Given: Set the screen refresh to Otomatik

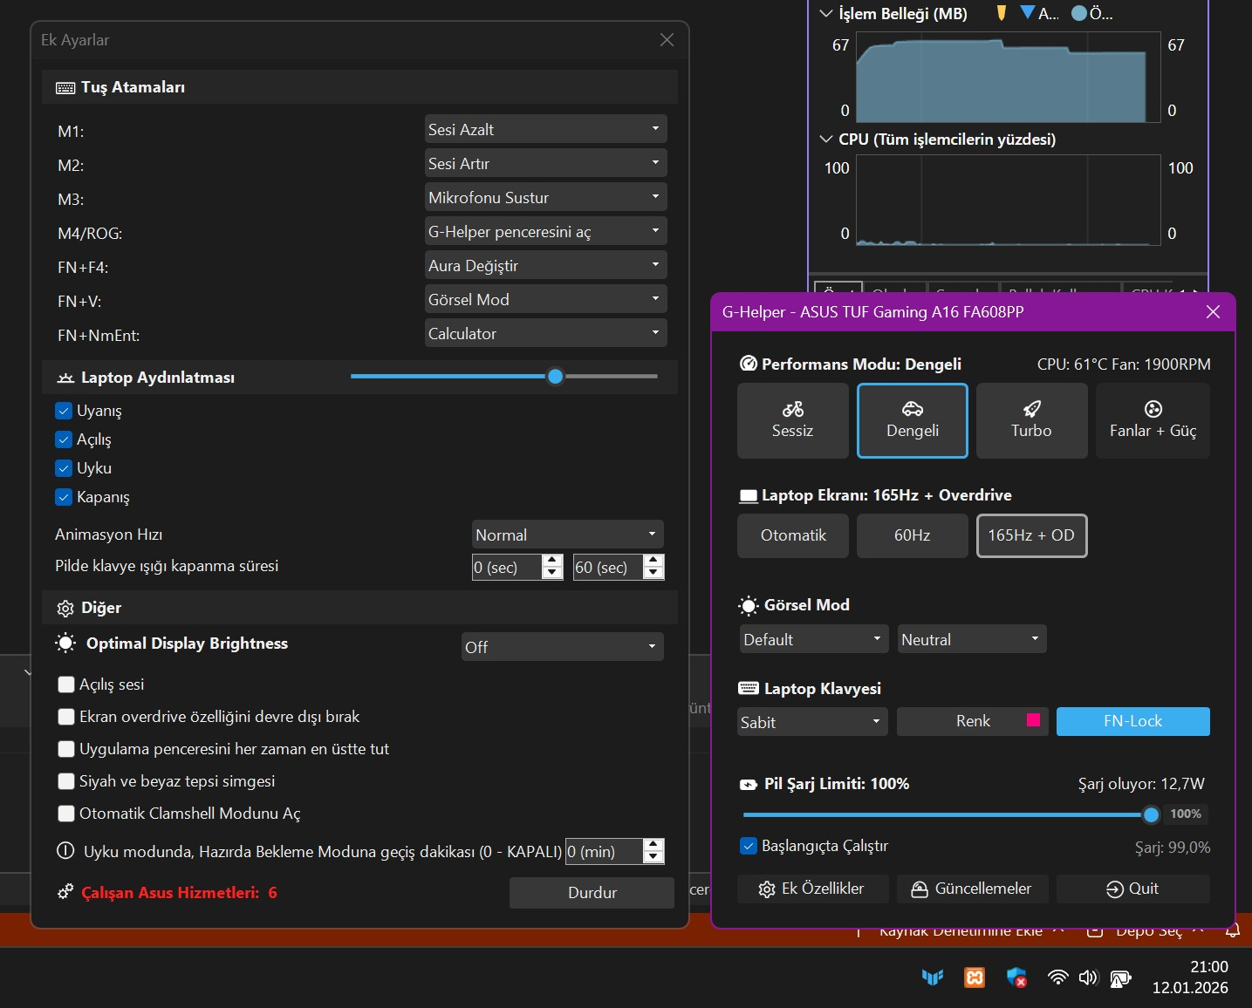Looking at the screenshot, I should pos(793,535).
